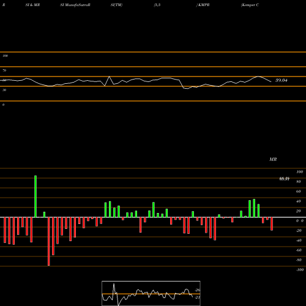Click the MR axis label 80
Screen dimensions: 306x306
click(x=299, y=182)
